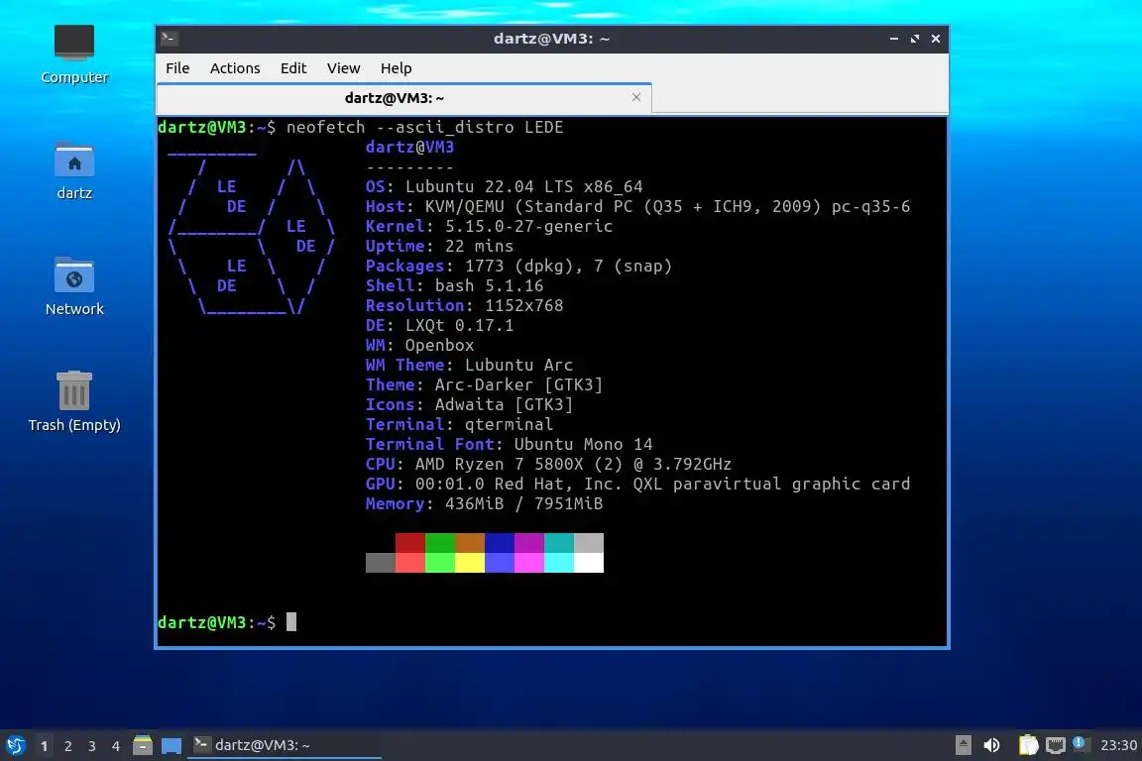
Task: Click the terminal cursor at the bottom prompt
Action: pyautogui.click(x=291, y=622)
